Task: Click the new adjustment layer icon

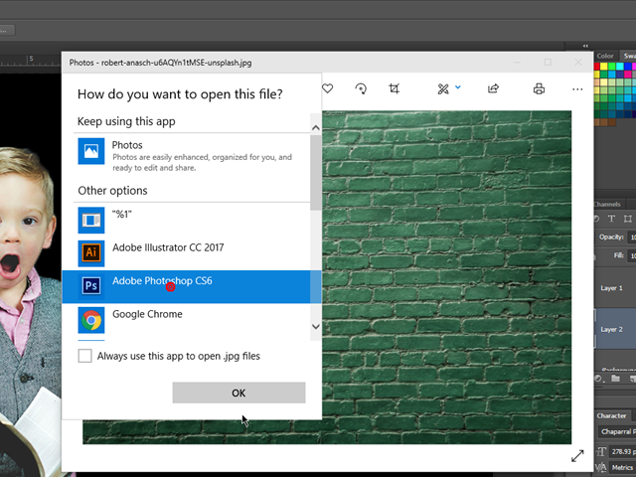Action: [x=598, y=379]
